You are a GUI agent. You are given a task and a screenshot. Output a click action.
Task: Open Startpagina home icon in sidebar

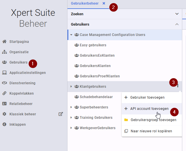(5, 42)
